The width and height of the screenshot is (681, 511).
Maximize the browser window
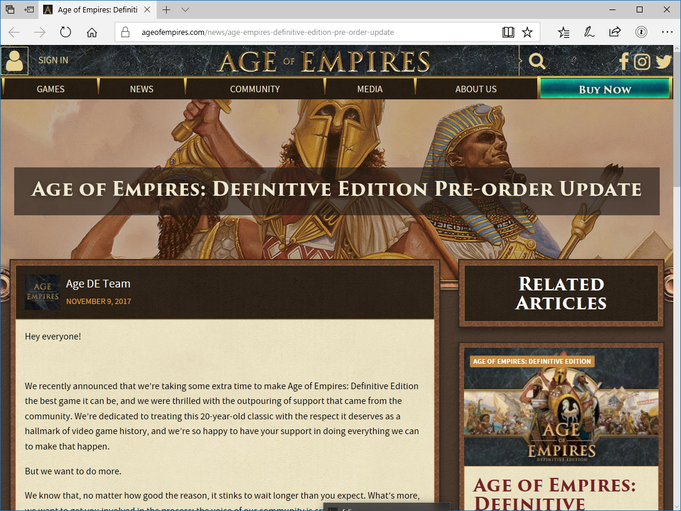tap(639, 9)
